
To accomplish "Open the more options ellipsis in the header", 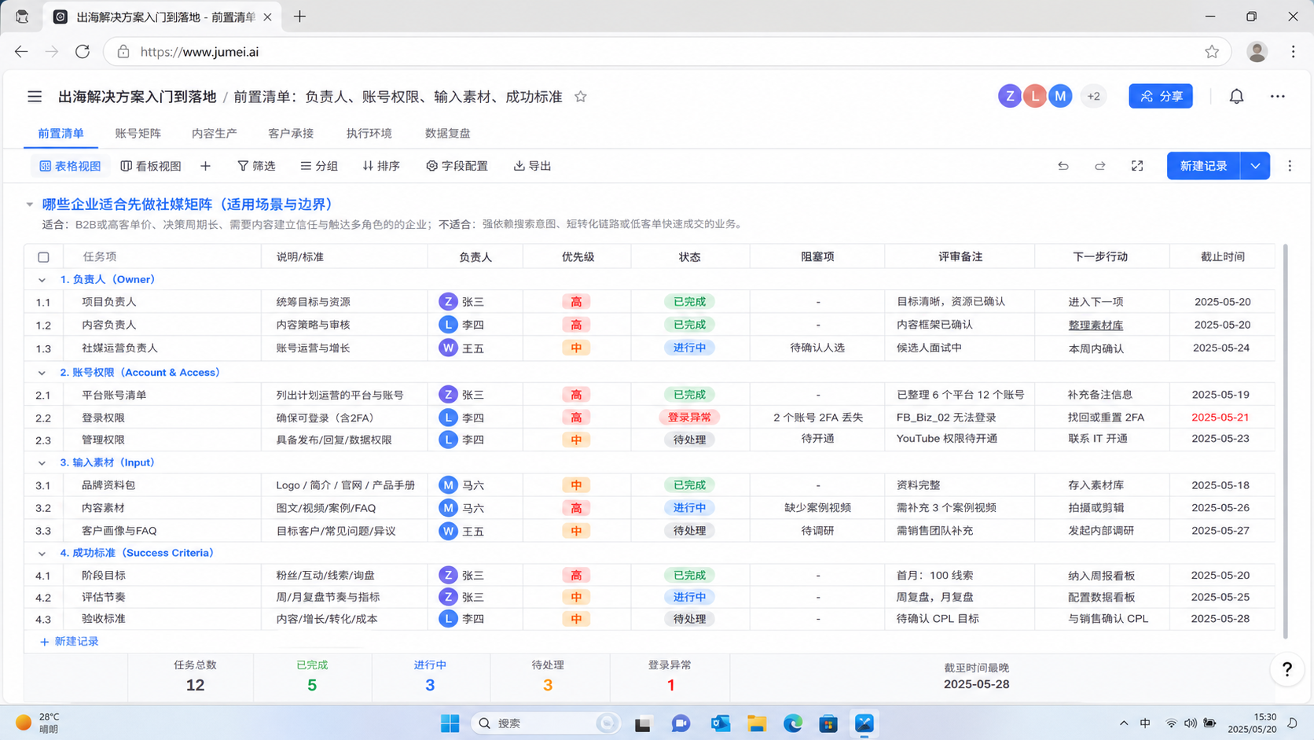I will (x=1278, y=96).
